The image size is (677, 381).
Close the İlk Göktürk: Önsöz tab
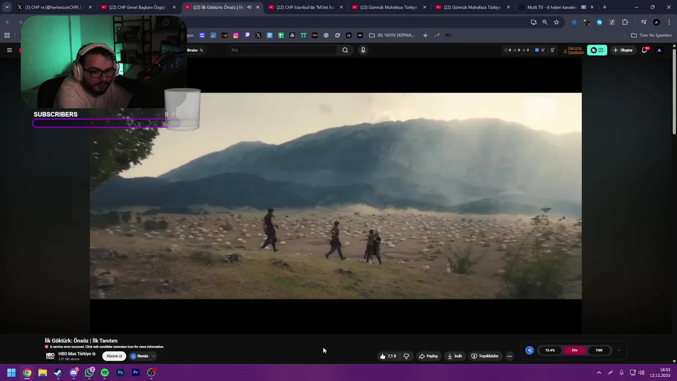[258, 7]
